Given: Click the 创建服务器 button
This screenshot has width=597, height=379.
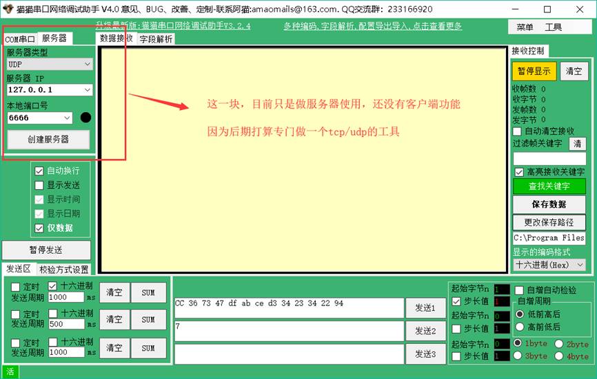Looking at the screenshot, I should pyautogui.click(x=48, y=139).
